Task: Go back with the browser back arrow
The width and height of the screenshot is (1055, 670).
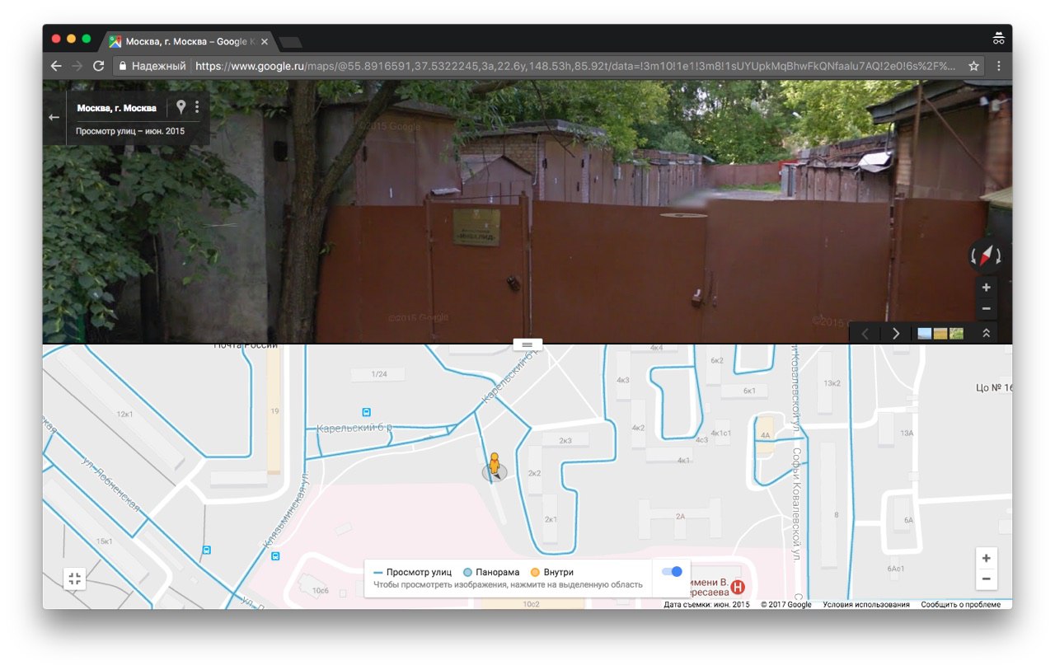Action: pos(56,66)
